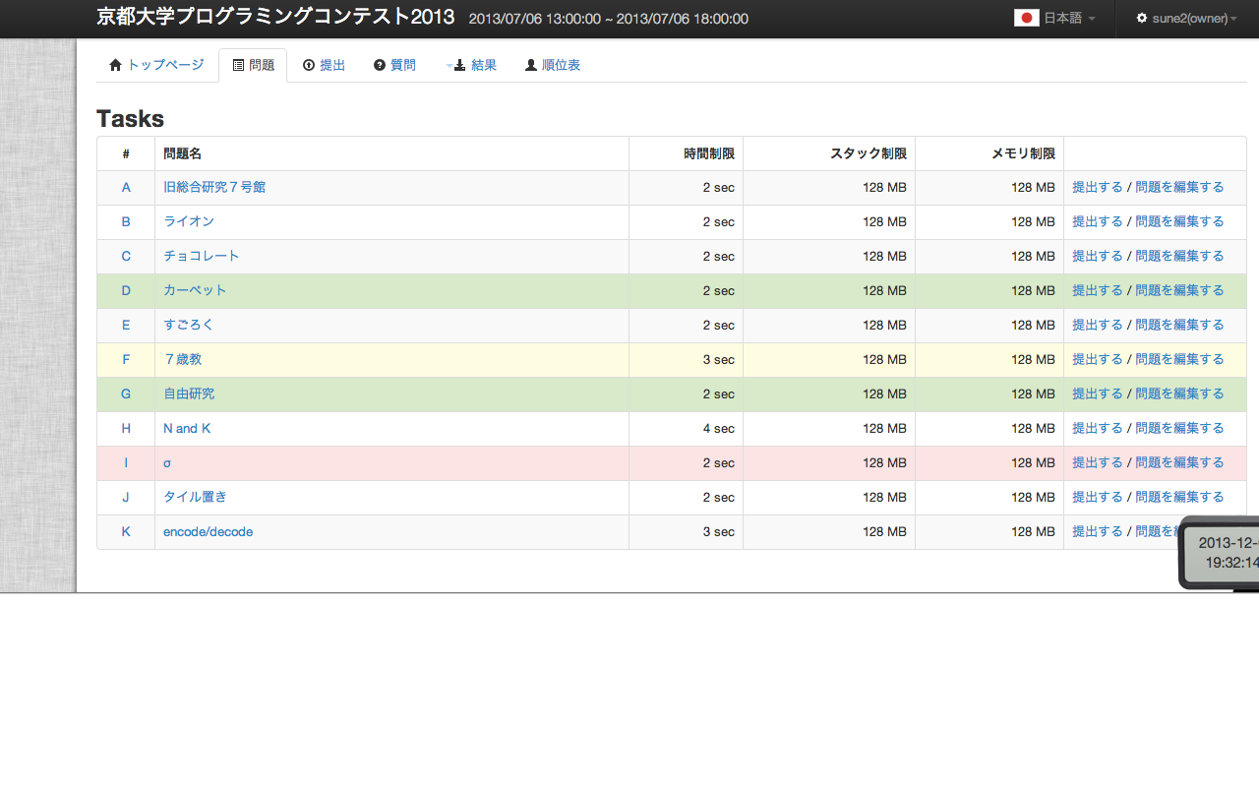Image resolution: width=1259 pixels, height=787 pixels.
Task: Click 提出する in the N and K row
Action: coord(1098,428)
